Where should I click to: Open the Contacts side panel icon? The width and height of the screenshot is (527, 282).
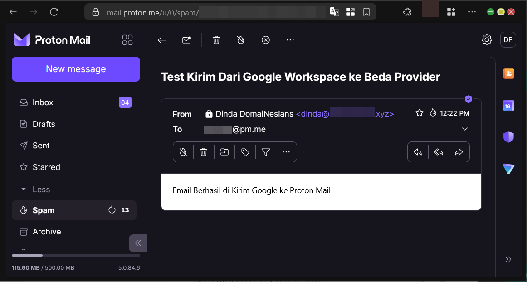point(508,73)
